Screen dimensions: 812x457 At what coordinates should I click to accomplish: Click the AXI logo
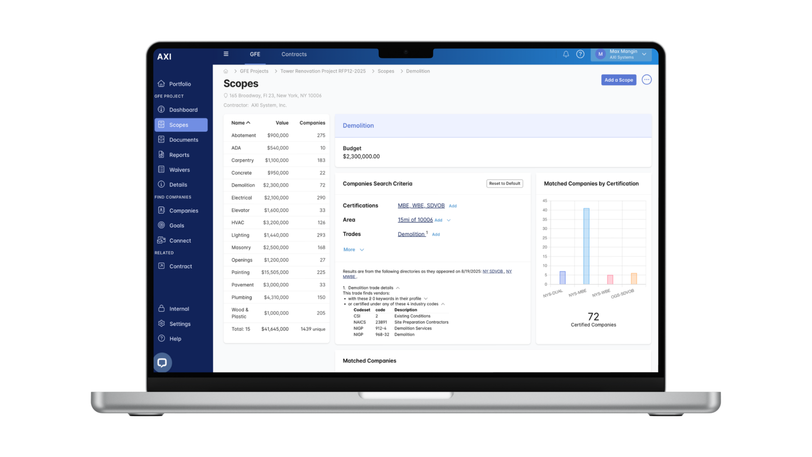[164, 57]
